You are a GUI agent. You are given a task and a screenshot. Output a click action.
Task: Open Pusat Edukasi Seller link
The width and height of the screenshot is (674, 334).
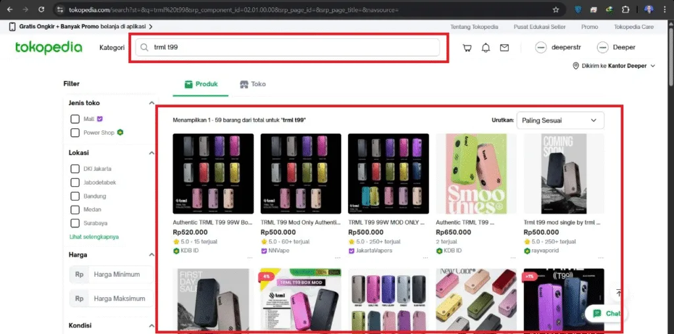click(x=540, y=26)
